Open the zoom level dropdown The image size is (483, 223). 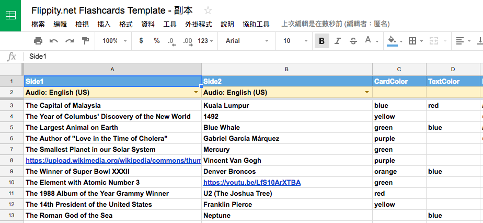pyautogui.click(x=114, y=41)
